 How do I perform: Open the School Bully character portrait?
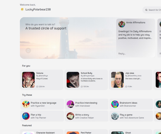[73, 80]
